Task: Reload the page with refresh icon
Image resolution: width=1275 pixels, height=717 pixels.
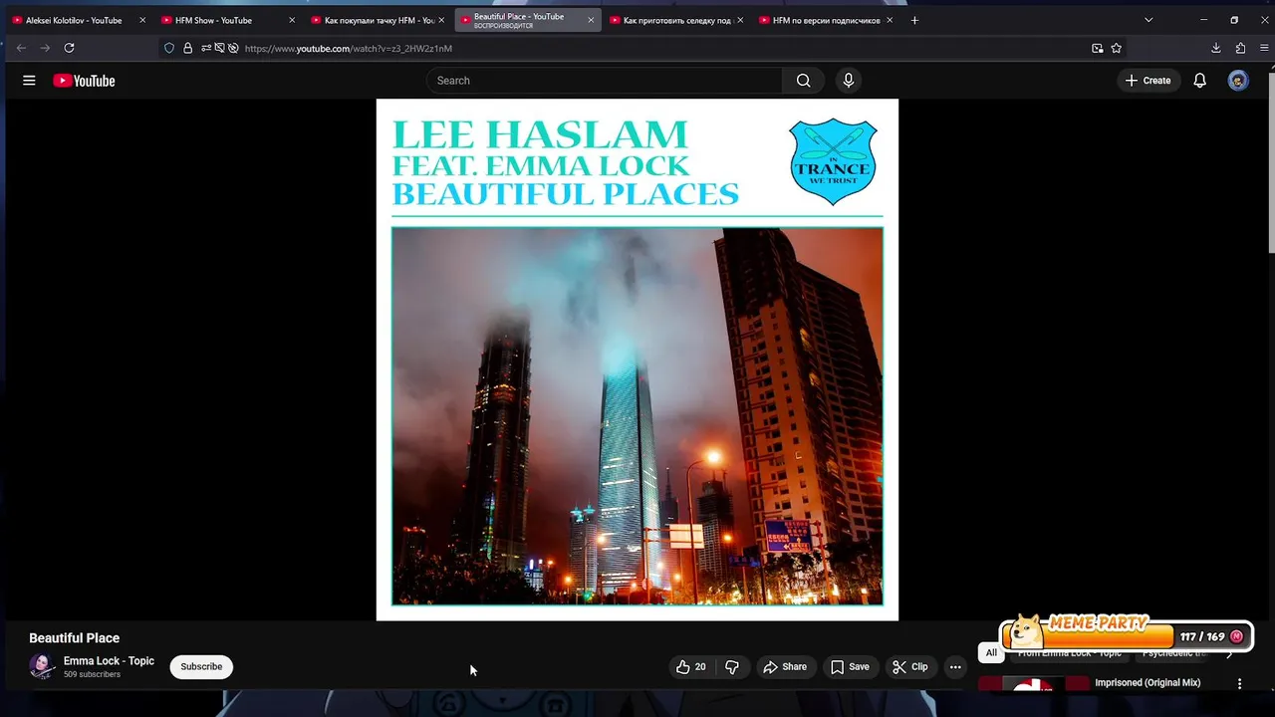Action: click(x=69, y=48)
